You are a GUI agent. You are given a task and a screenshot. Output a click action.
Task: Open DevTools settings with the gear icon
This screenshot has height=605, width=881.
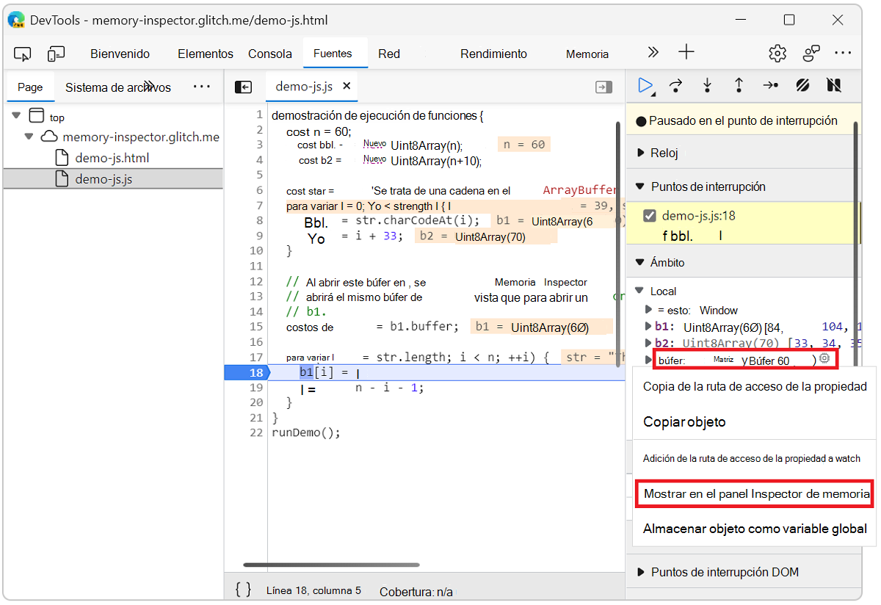tap(777, 53)
